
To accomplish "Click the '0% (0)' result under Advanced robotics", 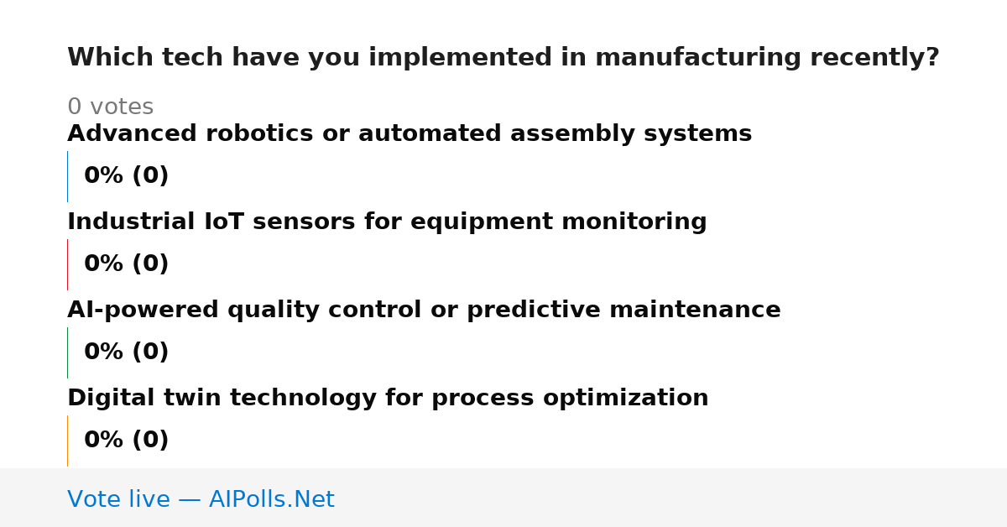I will click(x=126, y=176).
